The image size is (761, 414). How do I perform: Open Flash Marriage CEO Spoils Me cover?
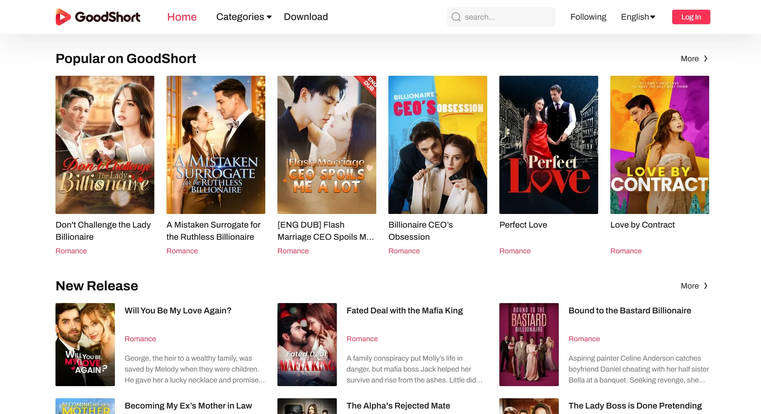tap(327, 145)
